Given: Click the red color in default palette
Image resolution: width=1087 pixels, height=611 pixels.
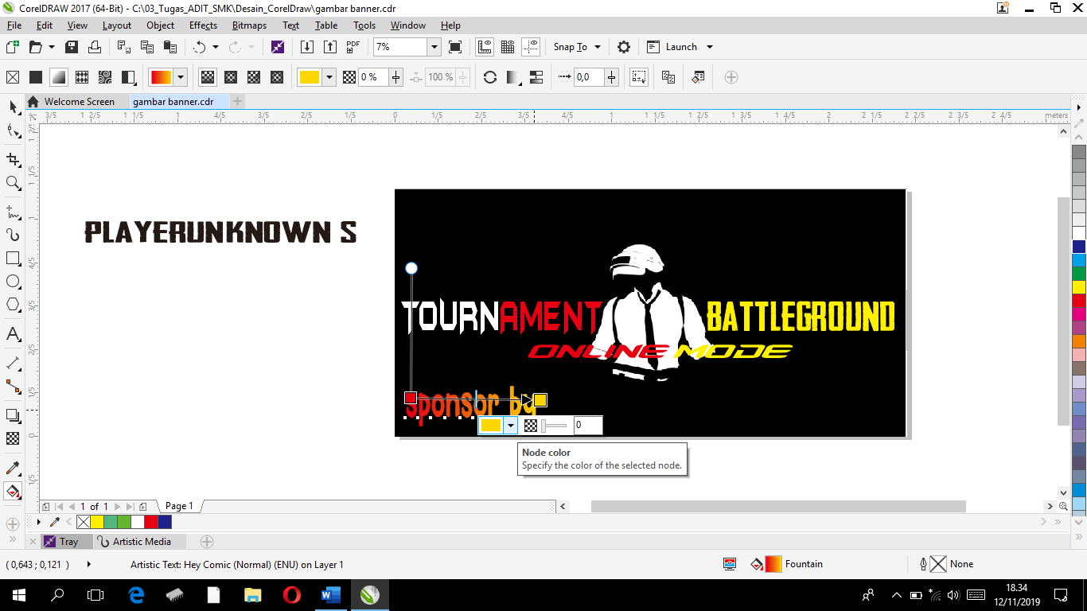Looking at the screenshot, I should (1079, 301).
